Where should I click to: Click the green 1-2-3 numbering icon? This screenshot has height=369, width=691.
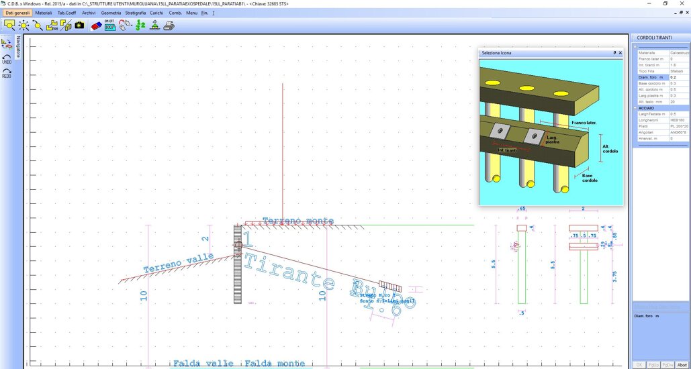(140, 25)
